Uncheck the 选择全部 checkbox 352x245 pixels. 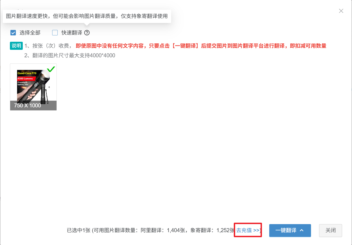[x=13, y=33]
